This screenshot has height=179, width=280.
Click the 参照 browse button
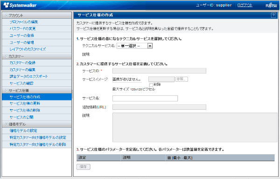tap(182, 79)
